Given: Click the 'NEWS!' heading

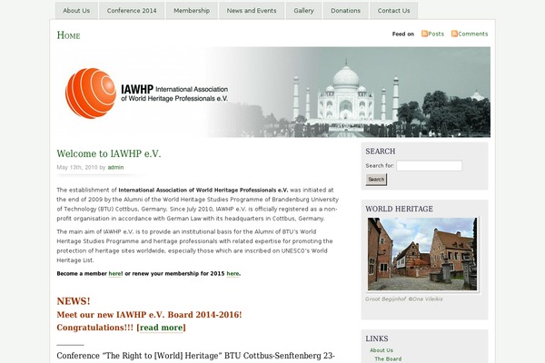Looking at the screenshot, I should click(x=74, y=301).
